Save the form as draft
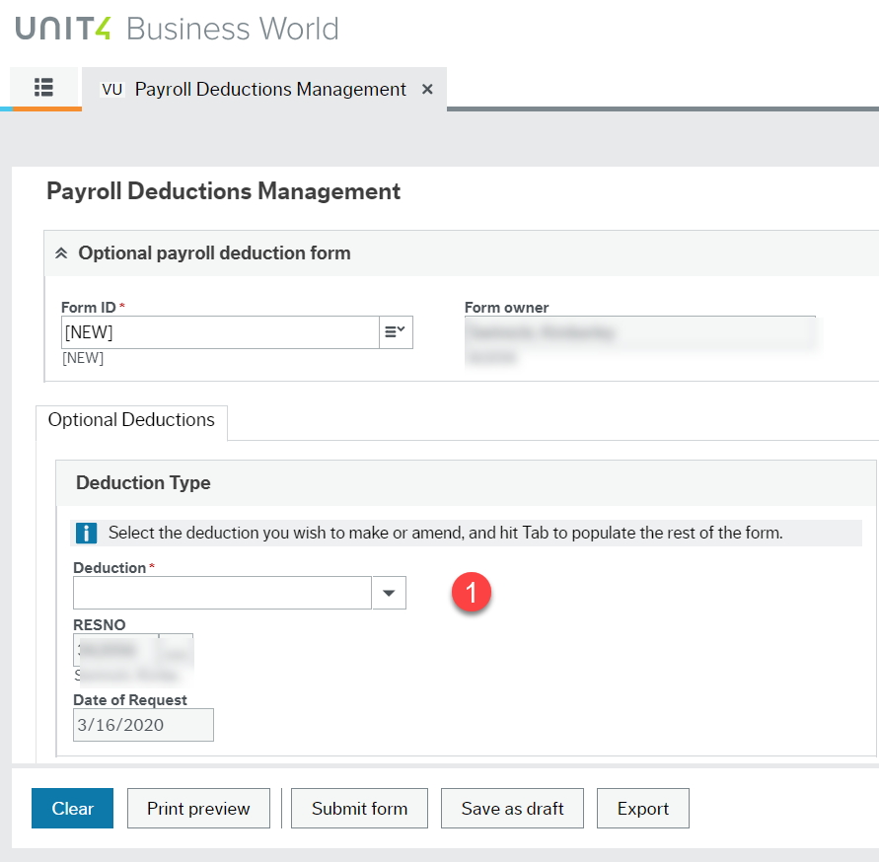The height and width of the screenshot is (862, 879). click(x=512, y=808)
